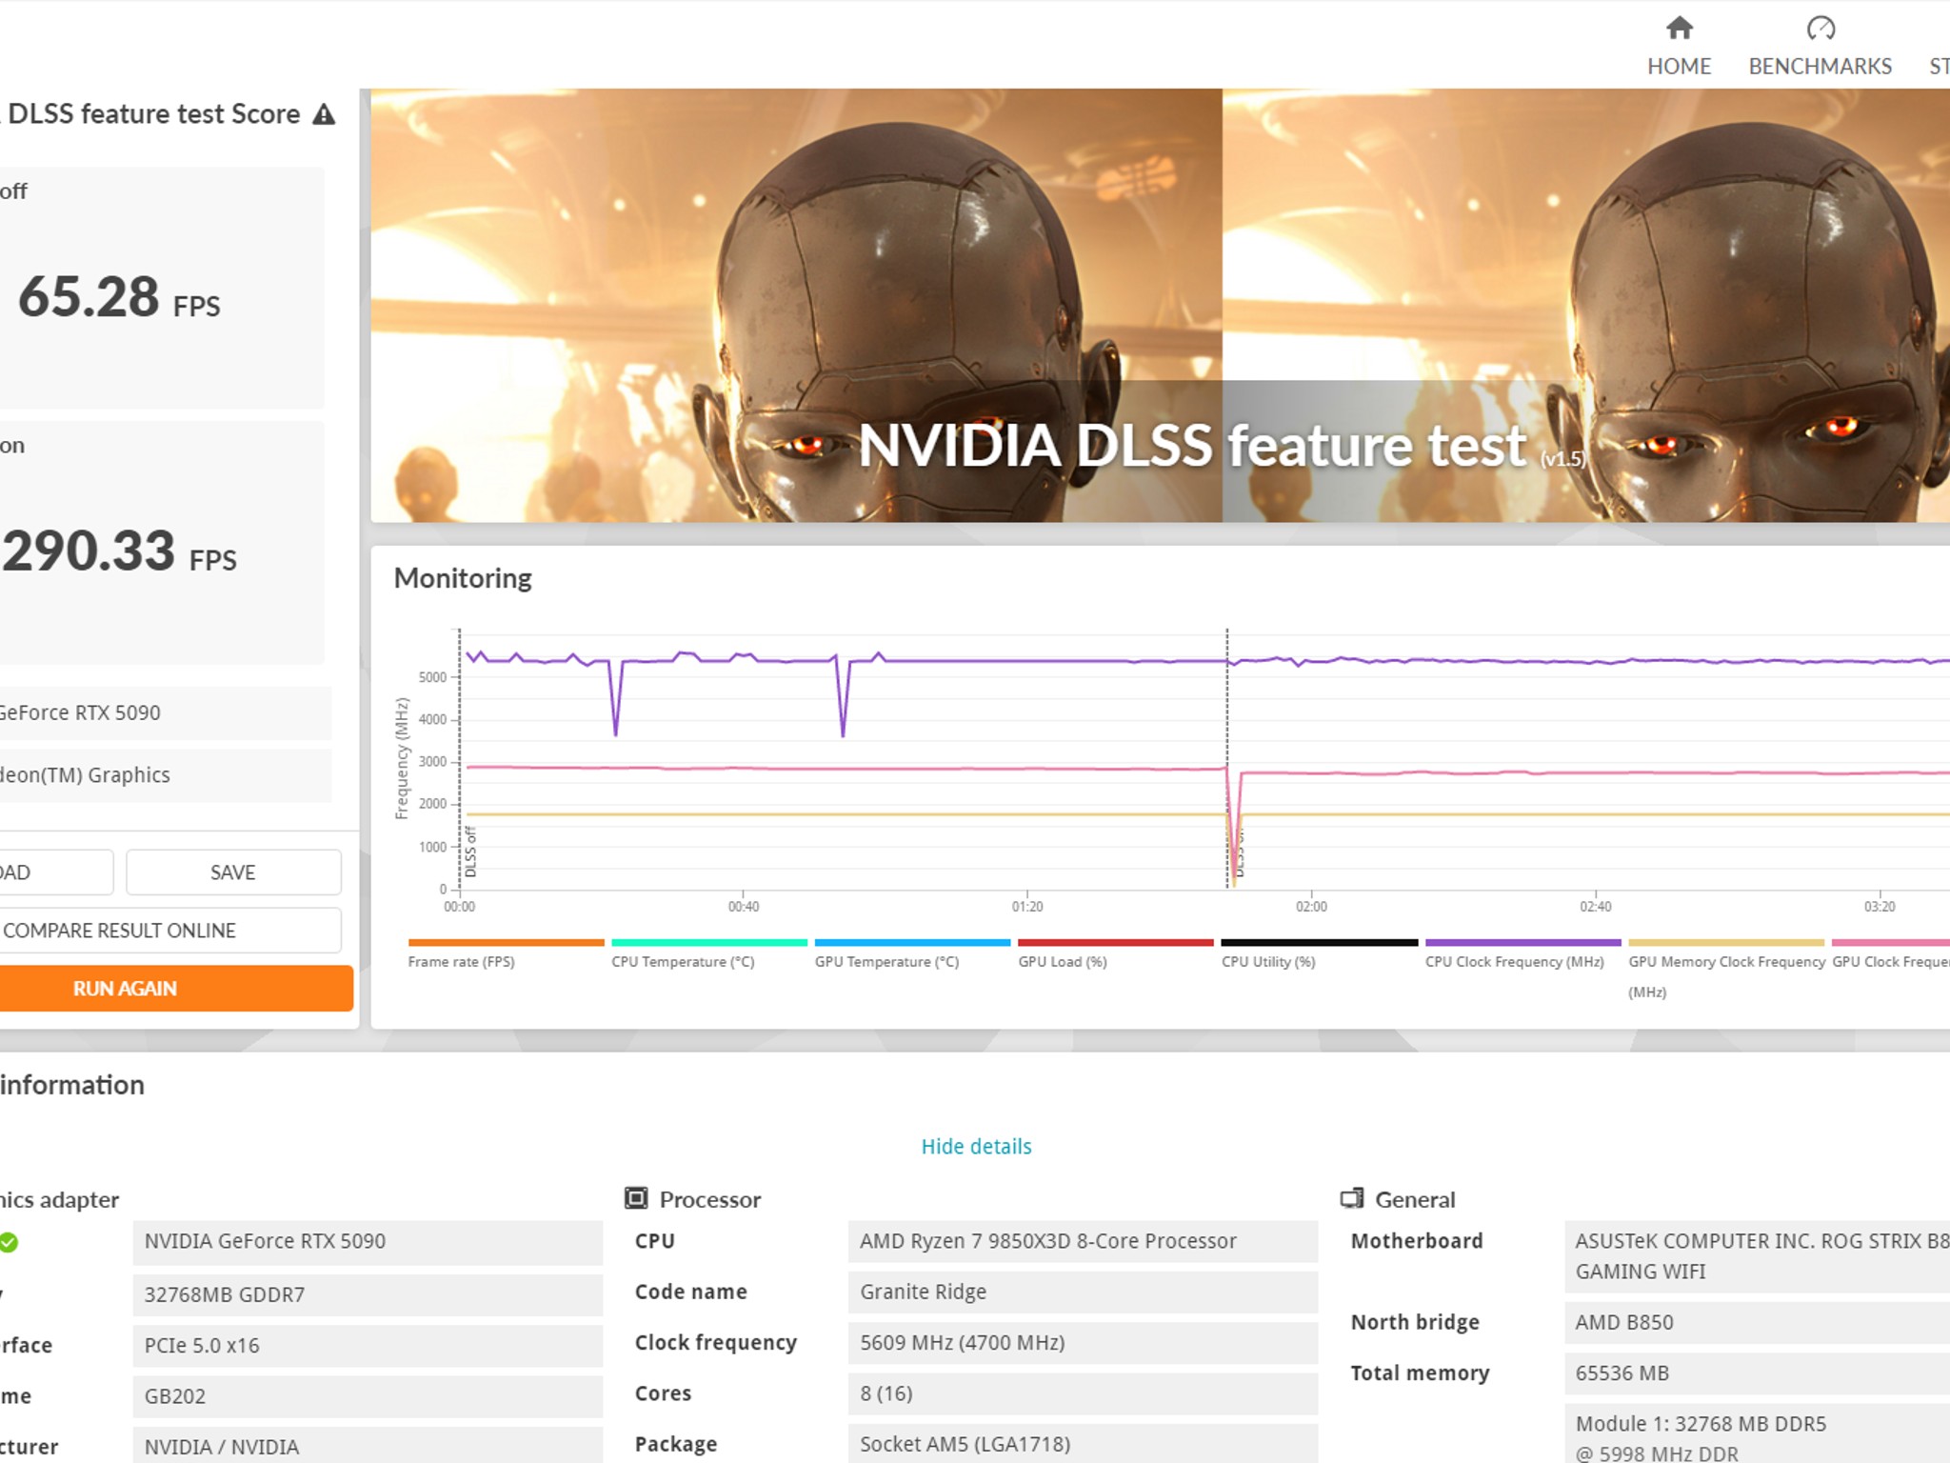The image size is (1950, 1463).
Task: Open the HOME tab
Action: click(1679, 46)
